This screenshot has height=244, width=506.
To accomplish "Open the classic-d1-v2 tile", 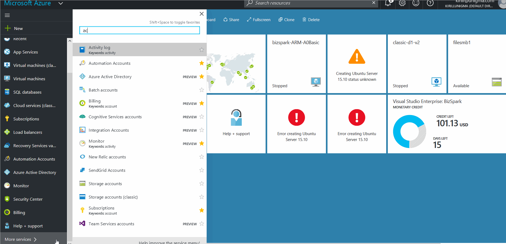I will pyautogui.click(x=416, y=64).
